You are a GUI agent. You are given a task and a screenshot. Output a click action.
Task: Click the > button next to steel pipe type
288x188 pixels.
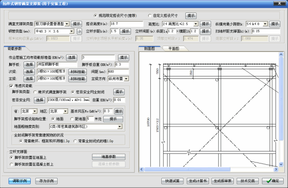pyautogui.click(x=79, y=31)
